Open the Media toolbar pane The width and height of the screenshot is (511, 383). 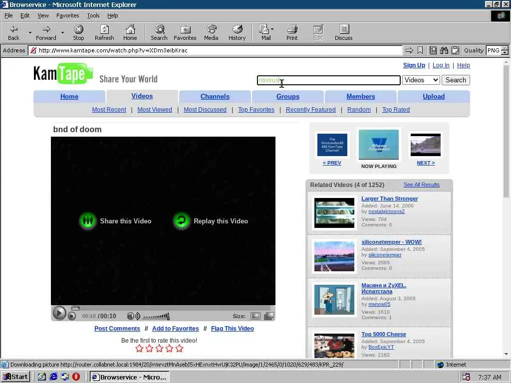[x=211, y=32]
